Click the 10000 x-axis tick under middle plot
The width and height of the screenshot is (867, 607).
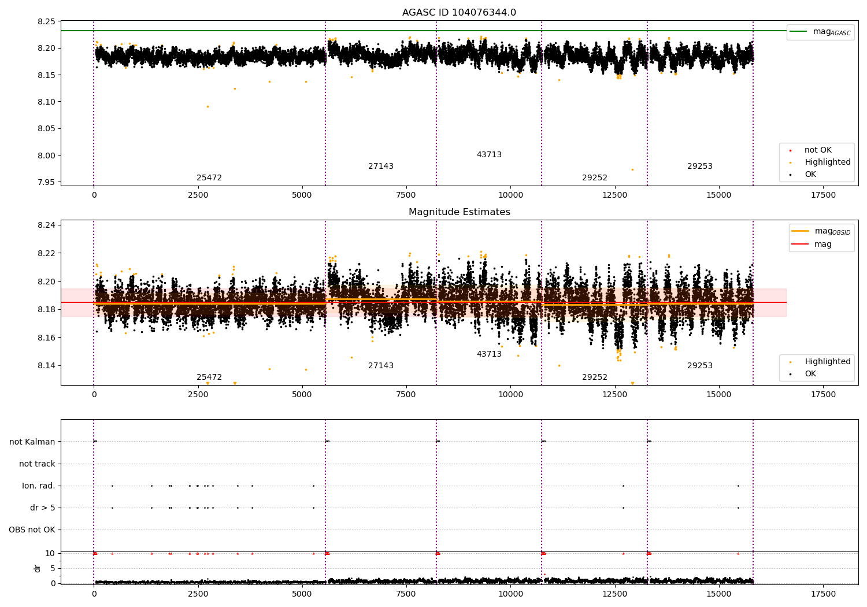click(x=510, y=395)
